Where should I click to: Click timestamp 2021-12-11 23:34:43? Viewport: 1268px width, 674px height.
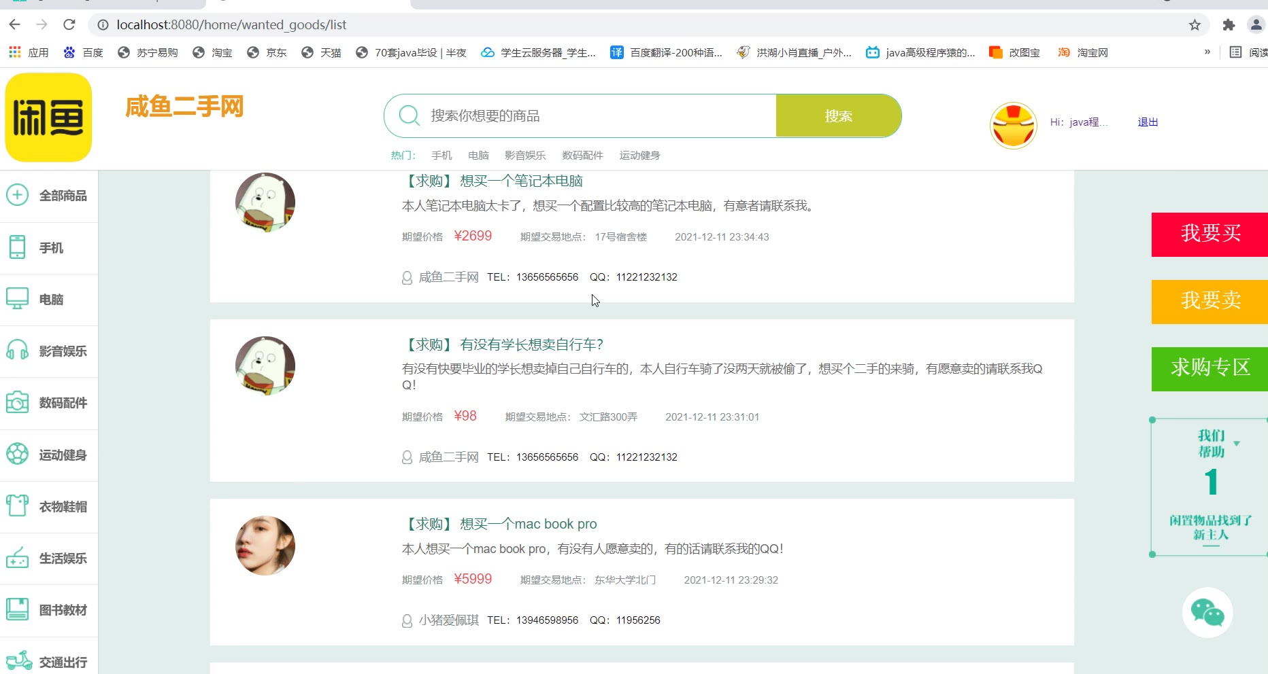[722, 236]
